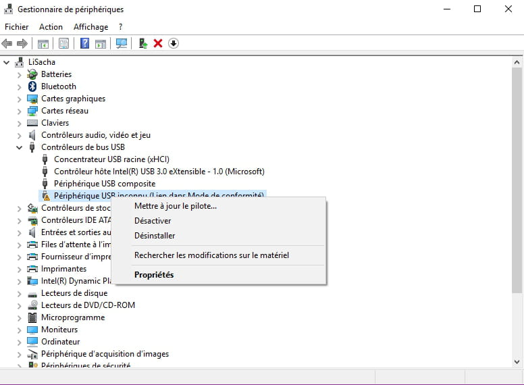Click the red X uninstall toolbar icon
Screen dimensions: 524x385
[158, 43]
